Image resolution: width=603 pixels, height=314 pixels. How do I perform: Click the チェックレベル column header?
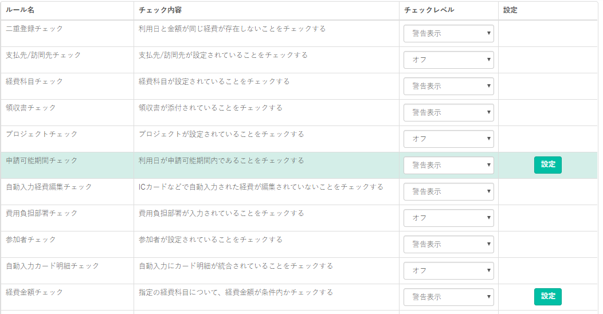click(429, 10)
